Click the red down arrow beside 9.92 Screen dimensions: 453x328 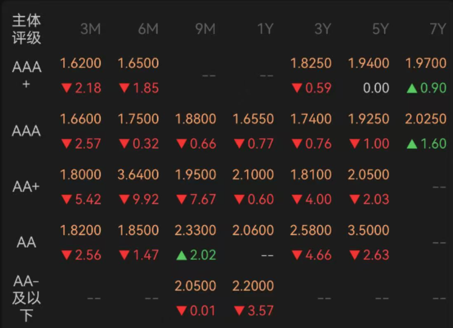pyautogui.click(x=124, y=199)
